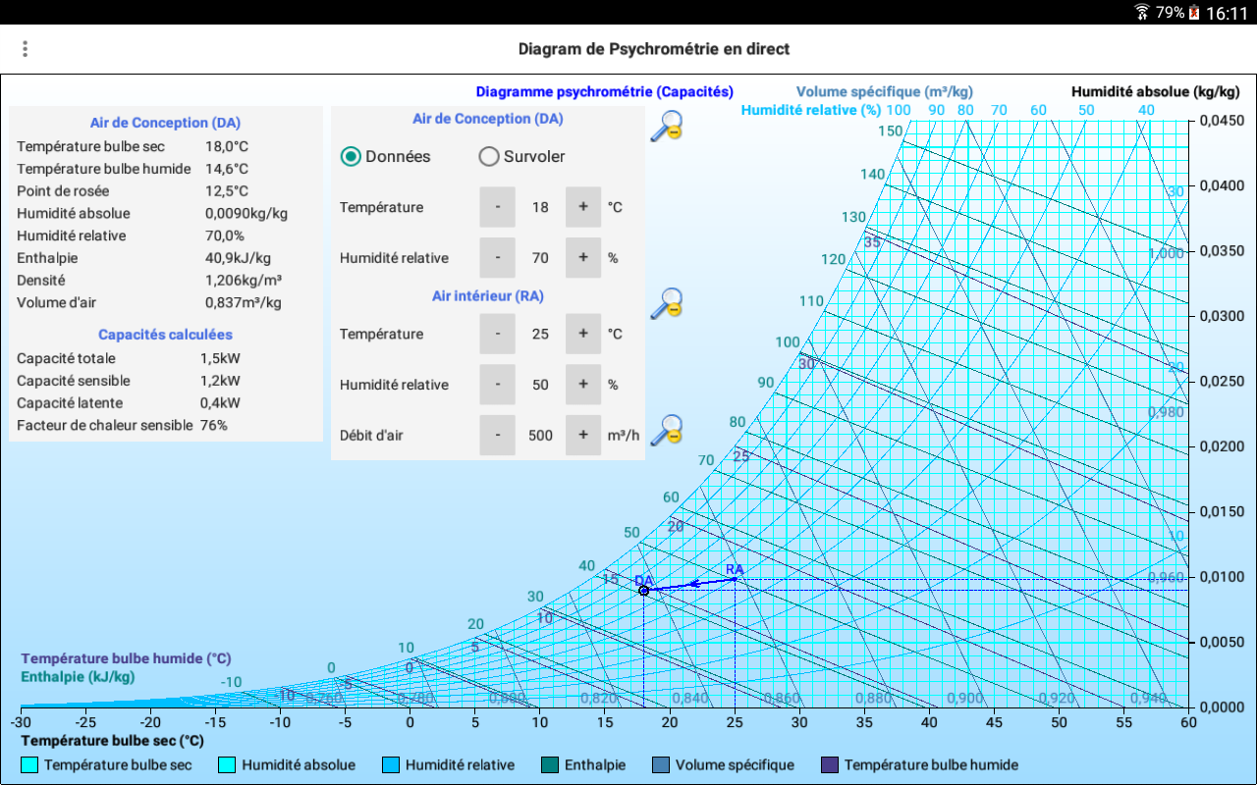Click the RA point label on the chart

click(x=735, y=569)
